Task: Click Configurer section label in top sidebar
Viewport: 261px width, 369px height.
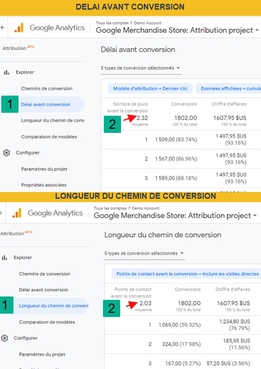Action: 28,153
